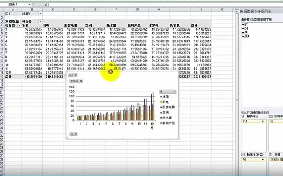This screenshot has width=283, height=176.
Task: Open the 页1 (全部) filter dropdown in B1
Action: pyautogui.click(x=40, y=14)
